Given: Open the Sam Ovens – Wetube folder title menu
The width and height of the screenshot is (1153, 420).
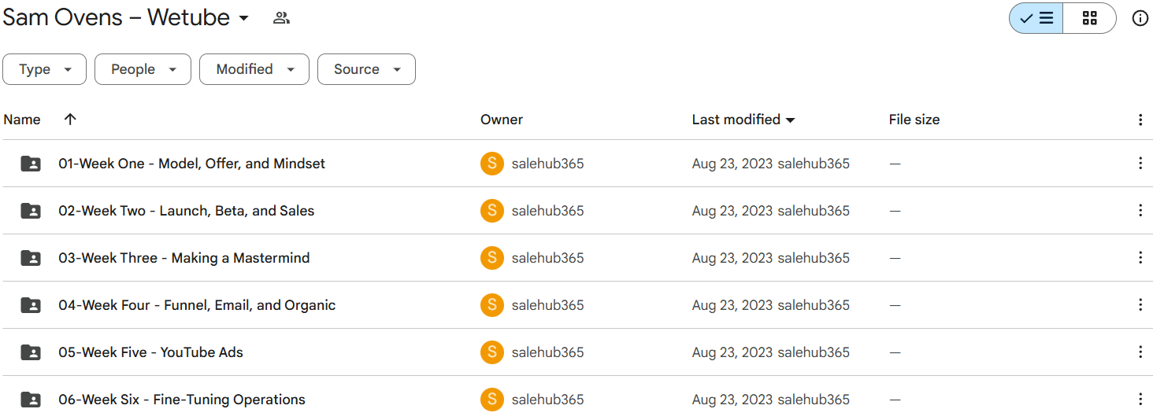Looking at the screenshot, I should [126, 17].
